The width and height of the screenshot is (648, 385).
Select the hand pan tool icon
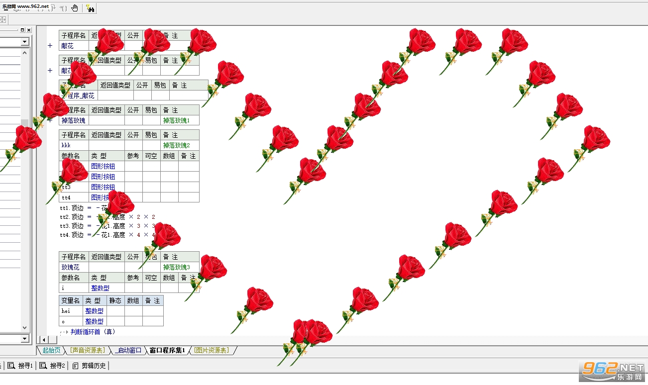[75, 8]
